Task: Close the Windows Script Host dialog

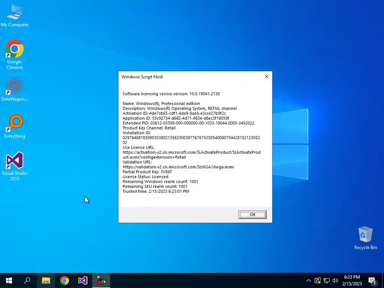Action: coord(267,76)
